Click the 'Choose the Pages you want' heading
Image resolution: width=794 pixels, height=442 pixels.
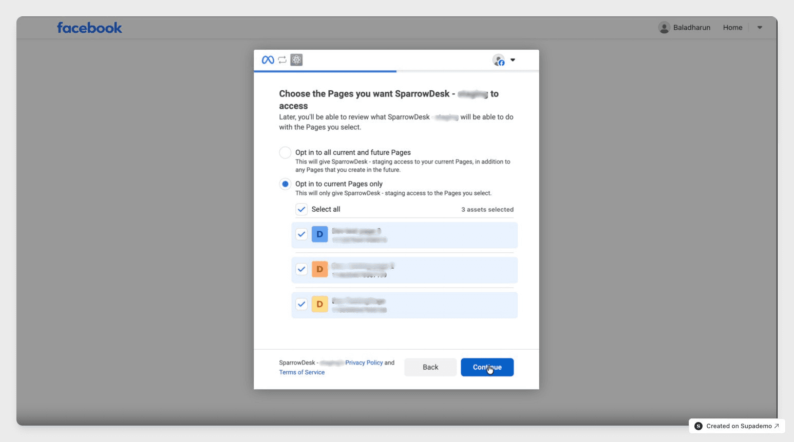click(389, 99)
